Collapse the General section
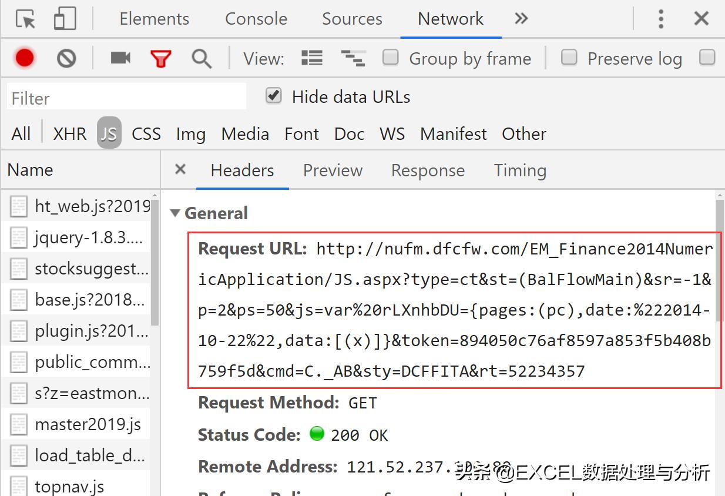 click(x=176, y=213)
